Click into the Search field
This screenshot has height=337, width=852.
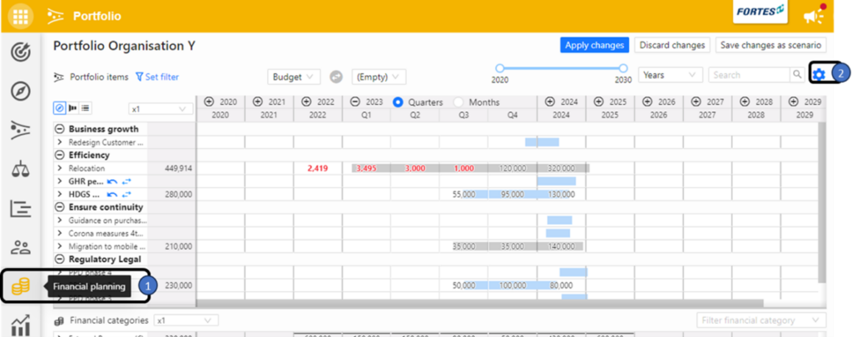coord(750,75)
